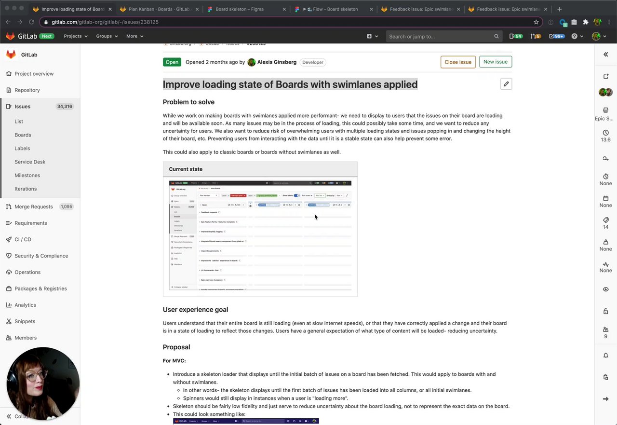Open the user avatar dropdown in GitLab navbar
This screenshot has width=617, height=425.
[x=599, y=36]
